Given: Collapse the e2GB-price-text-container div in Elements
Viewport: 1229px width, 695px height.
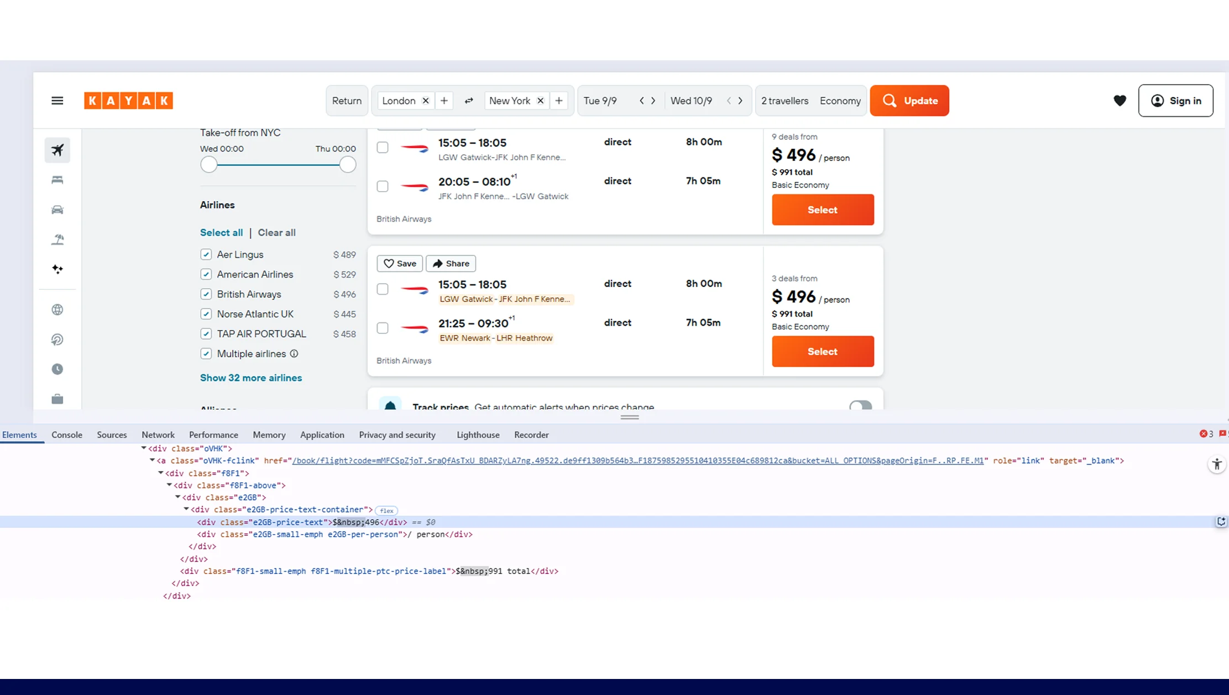Looking at the screenshot, I should pos(187,509).
